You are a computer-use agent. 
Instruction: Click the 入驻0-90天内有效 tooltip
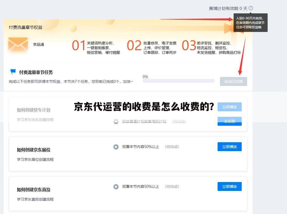click(x=250, y=23)
